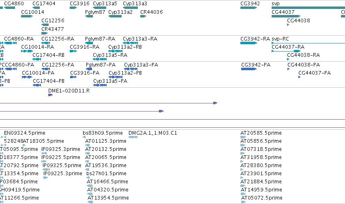Select the CR43477 gene glyph

tap(45, 33)
